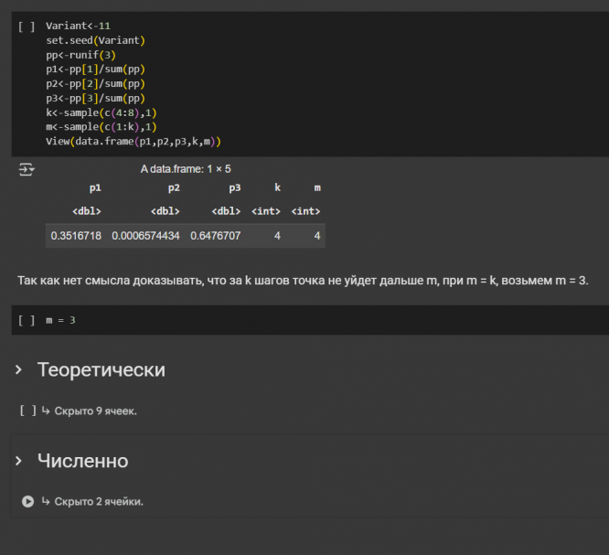Screen dimensions: 609x555
Task: Select the Russian explanation text cell
Action: tap(302, 279)
